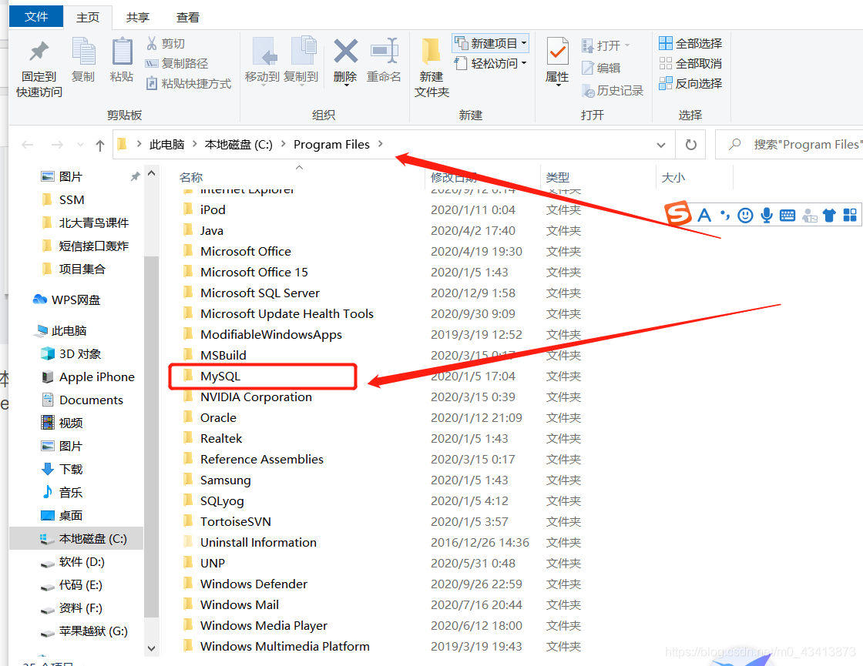Click Select none option
This screenshot has height=666, width=863.
pyautogui.click(x=690, y=63)
